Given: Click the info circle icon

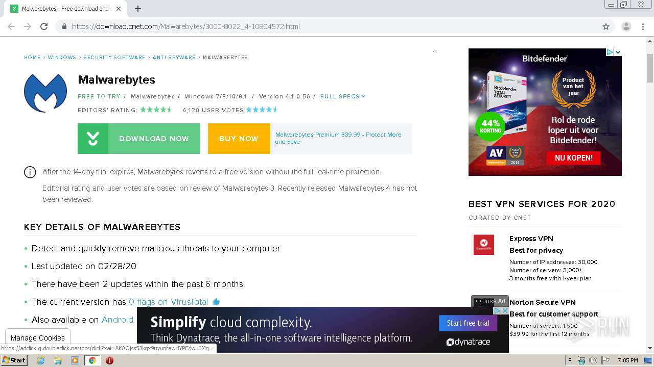Looking at the screenshot, I should (30, 172).
